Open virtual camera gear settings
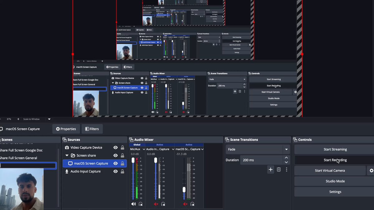Screen dimensions: 374x210 pos(371,170)
